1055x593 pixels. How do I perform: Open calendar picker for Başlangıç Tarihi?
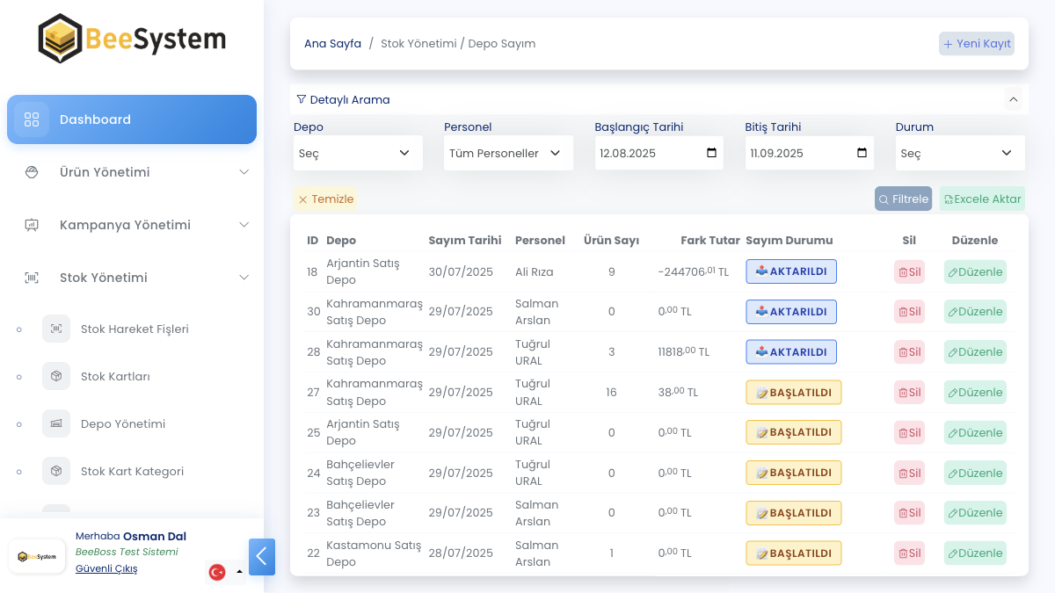click(x=711, y=153)
